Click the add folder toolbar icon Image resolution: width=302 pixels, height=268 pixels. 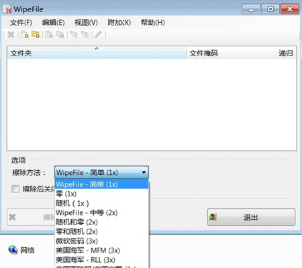coord(36,34)
